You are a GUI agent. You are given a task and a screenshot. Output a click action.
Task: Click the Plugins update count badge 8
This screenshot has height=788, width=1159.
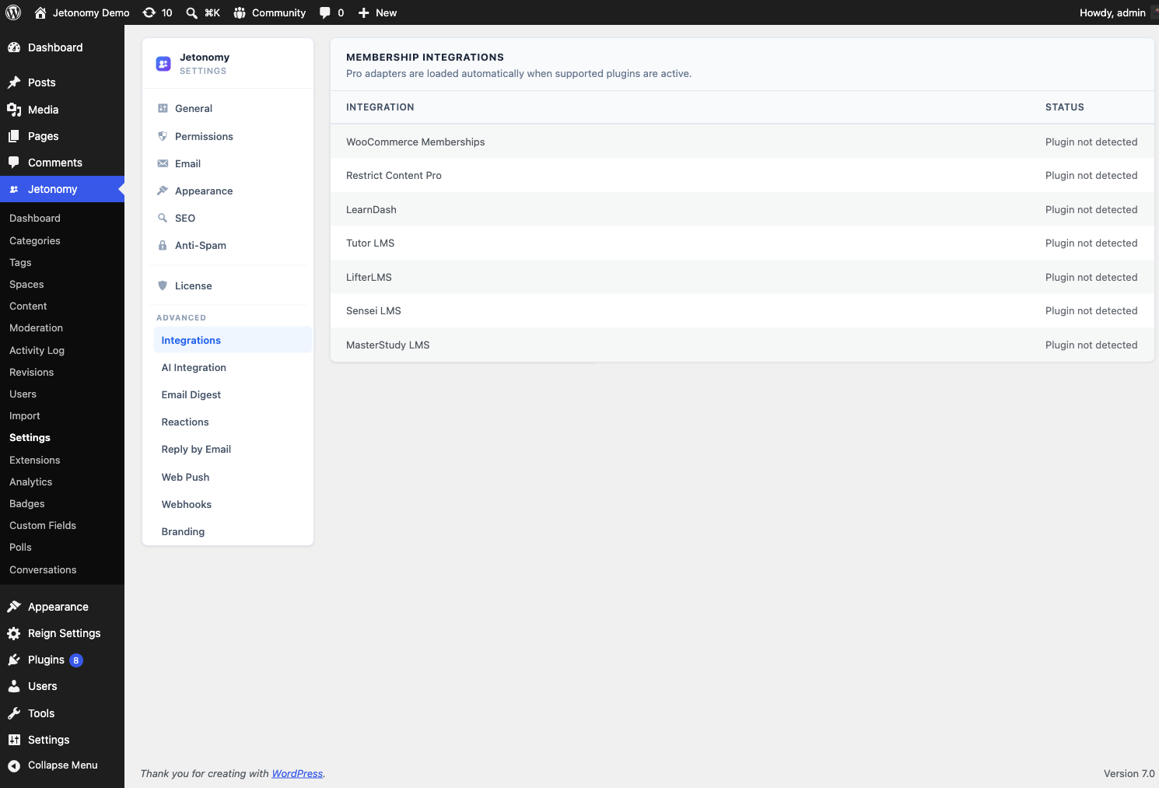coord(76,660)
